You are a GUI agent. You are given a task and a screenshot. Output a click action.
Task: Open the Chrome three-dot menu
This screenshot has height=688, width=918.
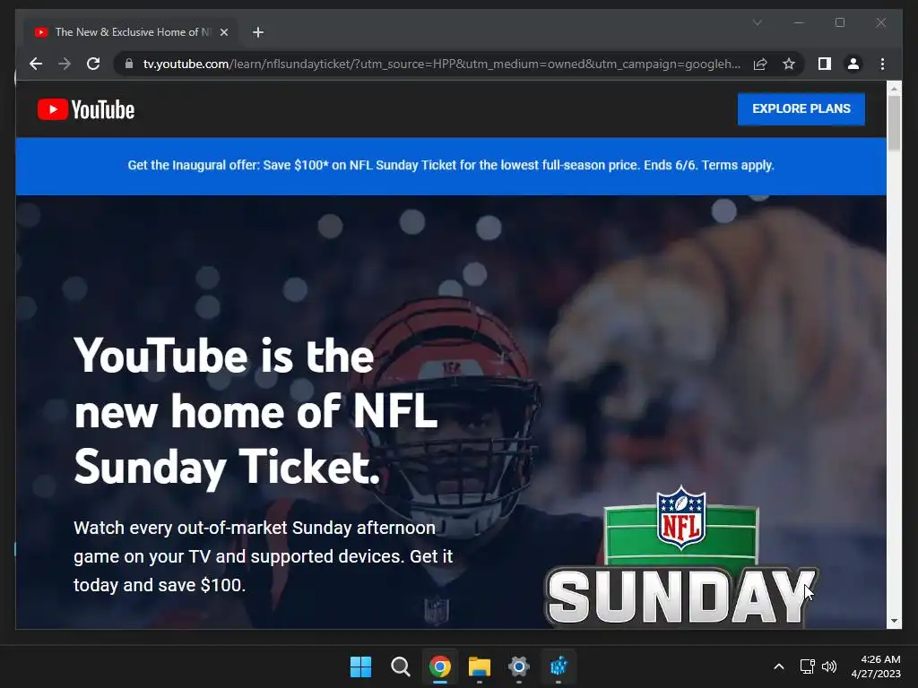882,64
